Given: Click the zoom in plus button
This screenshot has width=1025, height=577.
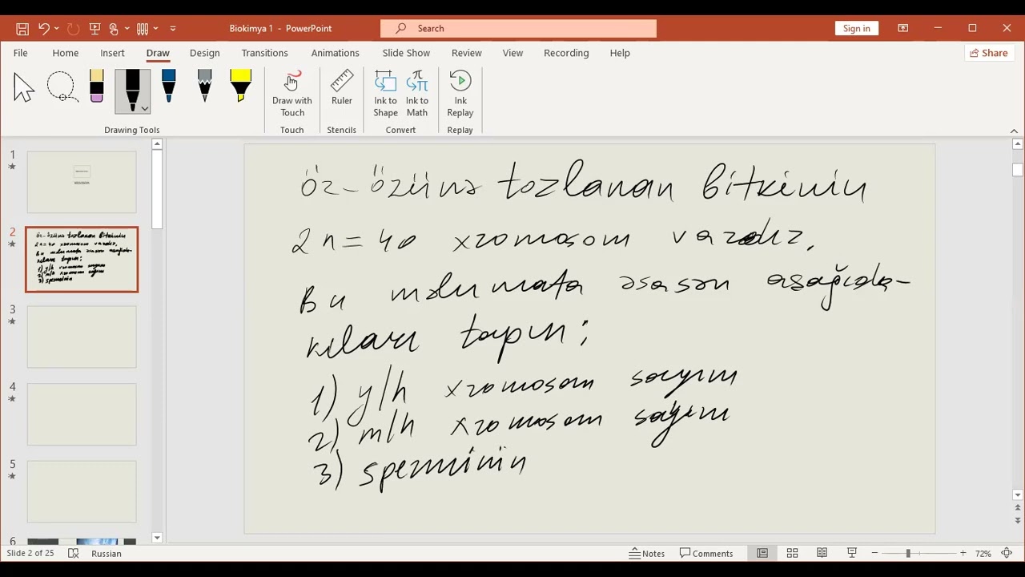Looking at the screenshot, I should click(963, 553).
